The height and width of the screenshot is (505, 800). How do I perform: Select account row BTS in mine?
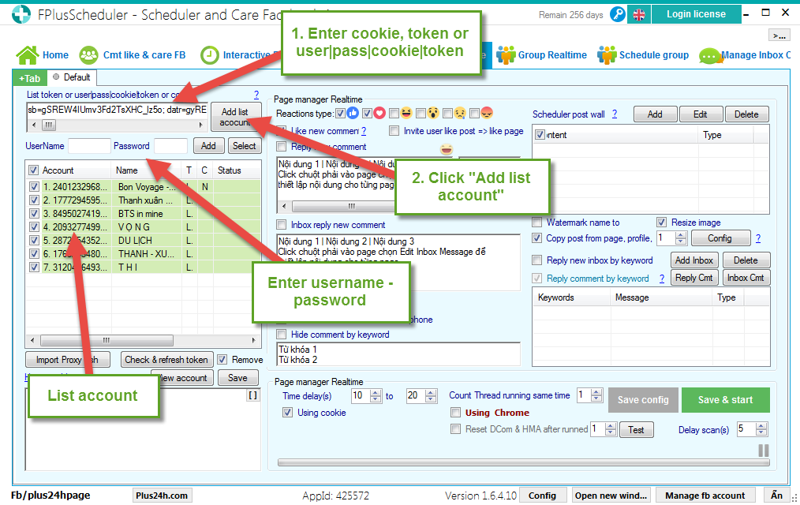143,214
